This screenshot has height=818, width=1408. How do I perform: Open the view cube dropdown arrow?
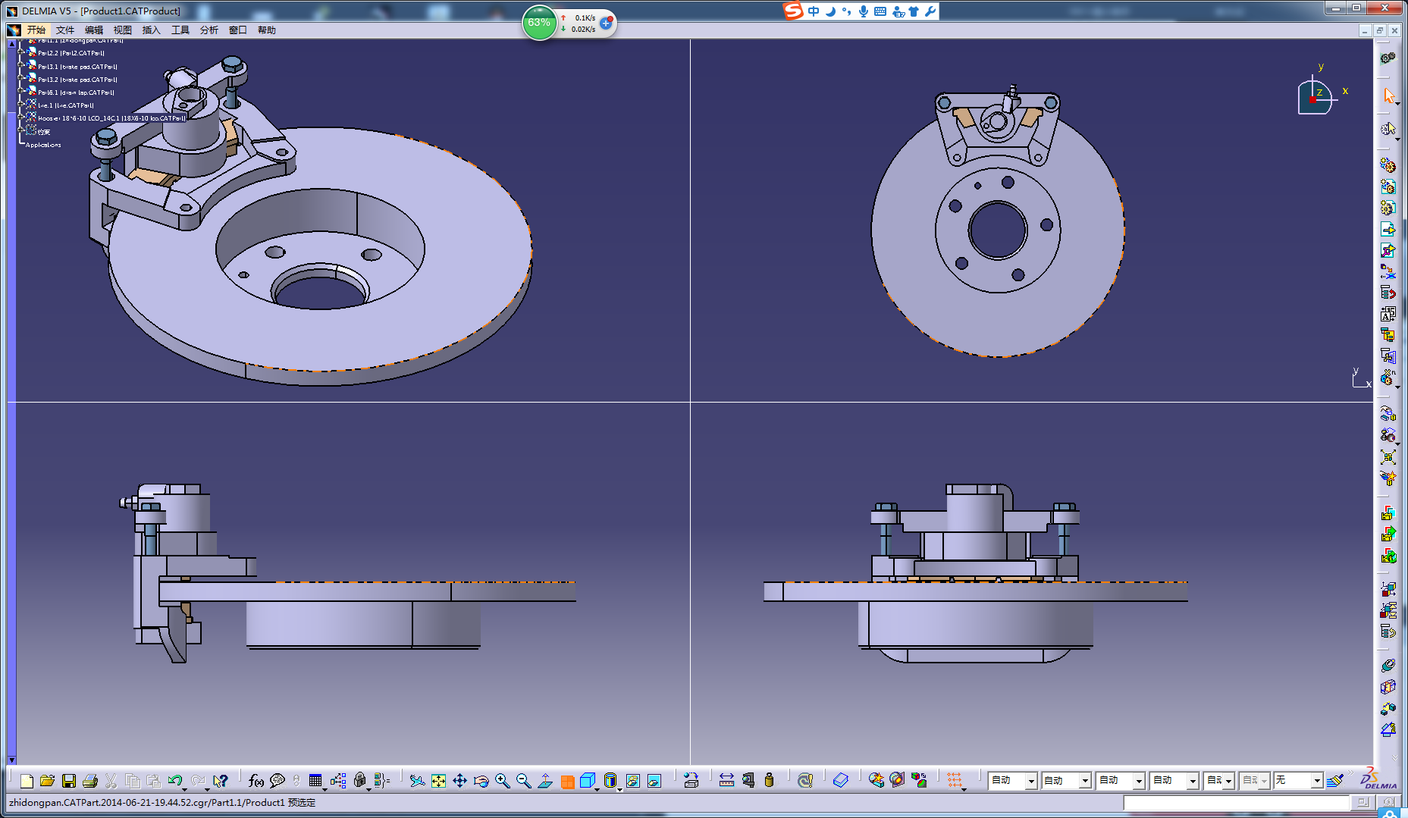597,789
